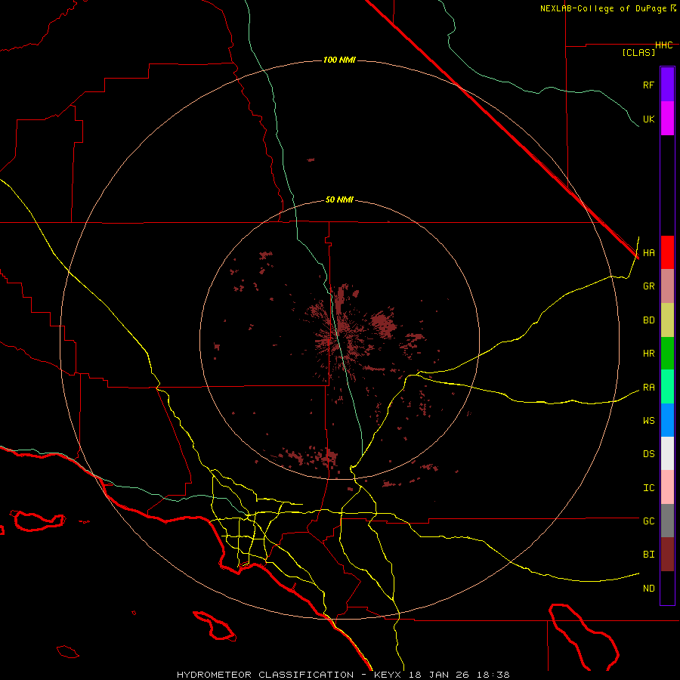680x680 pixels.
Task: Click the DS legend label
Action: pos(648,454)
